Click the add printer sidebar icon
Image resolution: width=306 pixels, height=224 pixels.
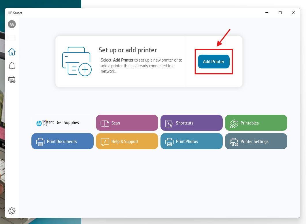[12, 80]
